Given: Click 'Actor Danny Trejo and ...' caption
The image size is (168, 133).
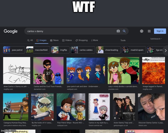Looking at the screenshot, I should coord(124,123).
